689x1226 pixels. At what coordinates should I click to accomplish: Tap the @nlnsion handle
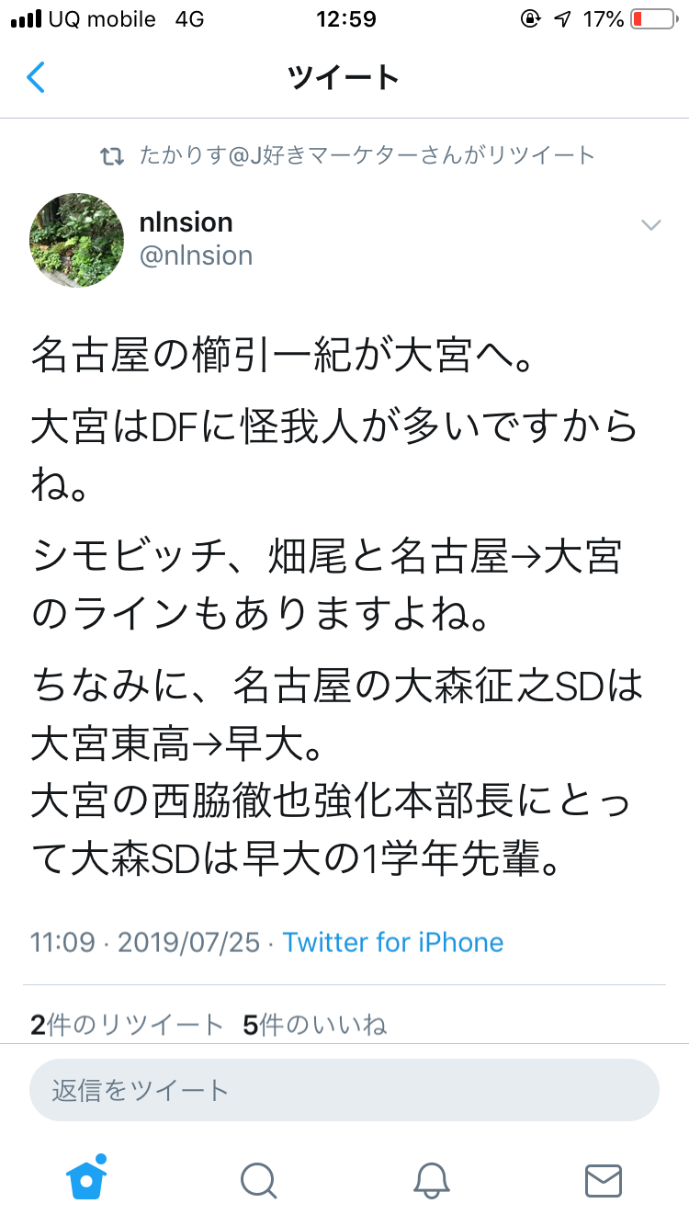pos(196,255)
